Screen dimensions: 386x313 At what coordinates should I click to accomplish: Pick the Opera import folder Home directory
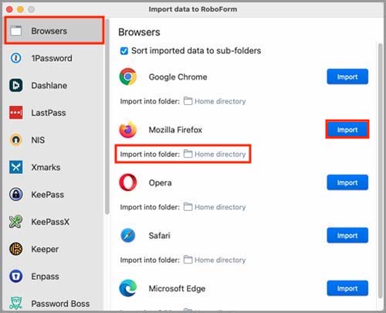tap(215, 207)
